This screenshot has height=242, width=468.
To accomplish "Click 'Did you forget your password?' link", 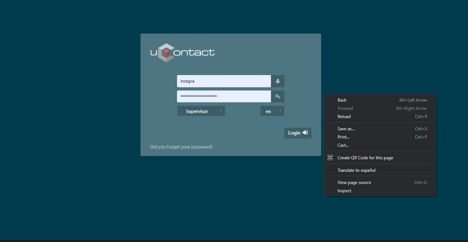I will (181, 147).
